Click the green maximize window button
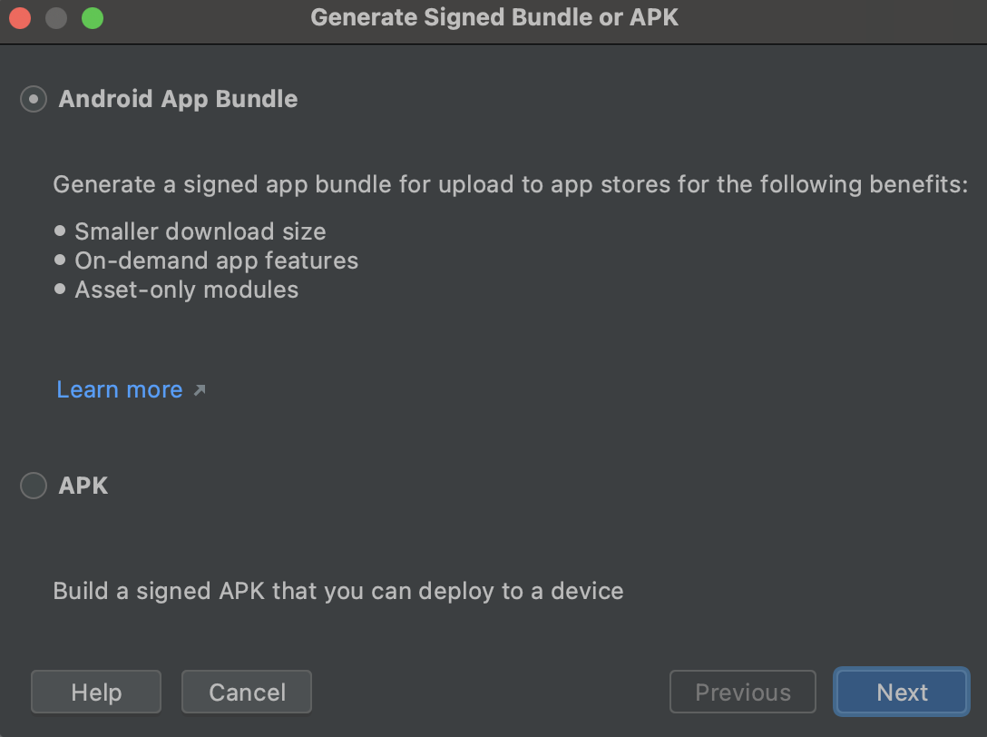The width and height of the screenshot is (987, 737). tap(93, 18)
